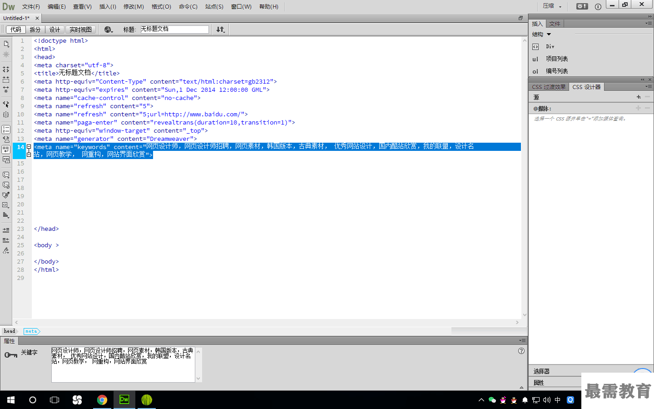Insert 编号列表 ordered list

(x=557, y=71)
